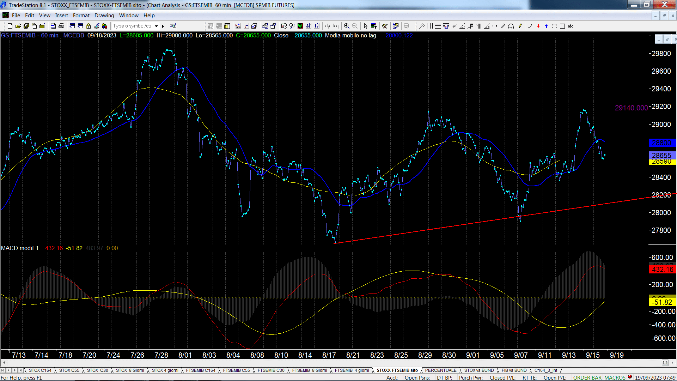The height and width of the screenshot is (381, 677).
Task: Select the ellipse drawing tool
Action: [554, 26]
